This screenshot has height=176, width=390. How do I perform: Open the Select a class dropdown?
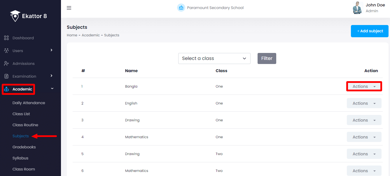coord(214,58)
